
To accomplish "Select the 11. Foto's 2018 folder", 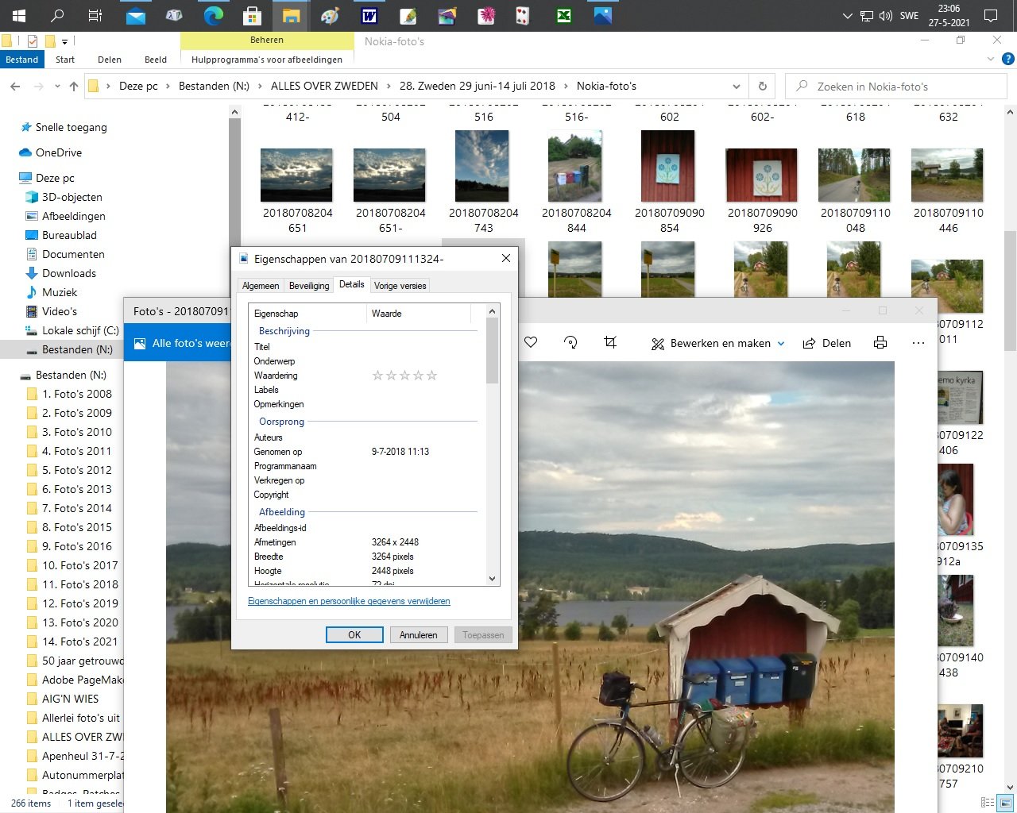I will point(79,584).
